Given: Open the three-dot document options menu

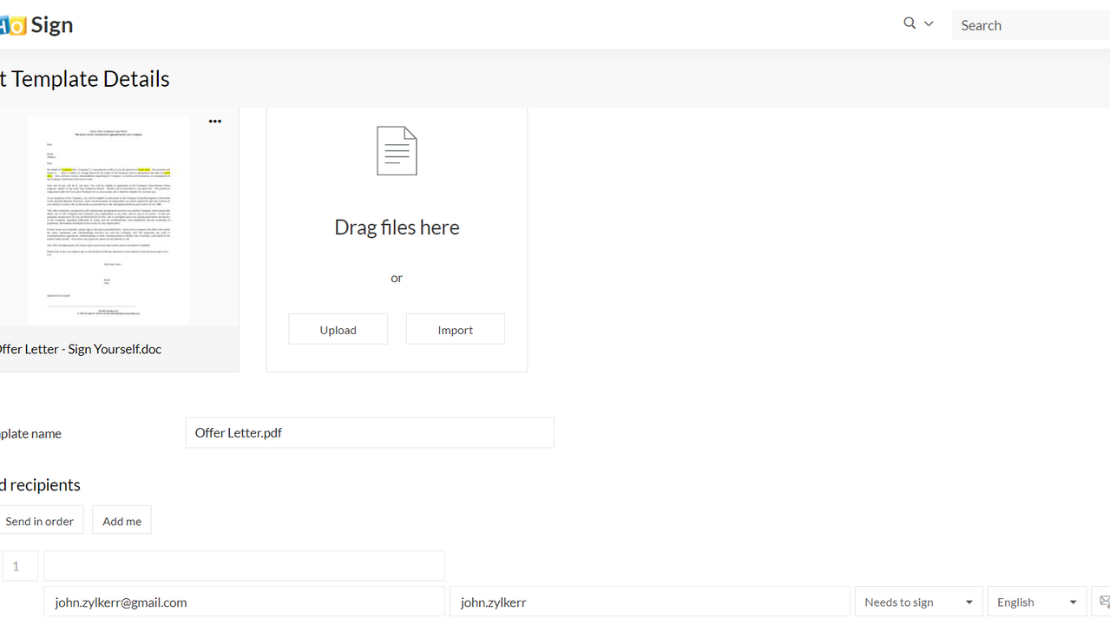Looking at the screenshot, I should point(215,122).
